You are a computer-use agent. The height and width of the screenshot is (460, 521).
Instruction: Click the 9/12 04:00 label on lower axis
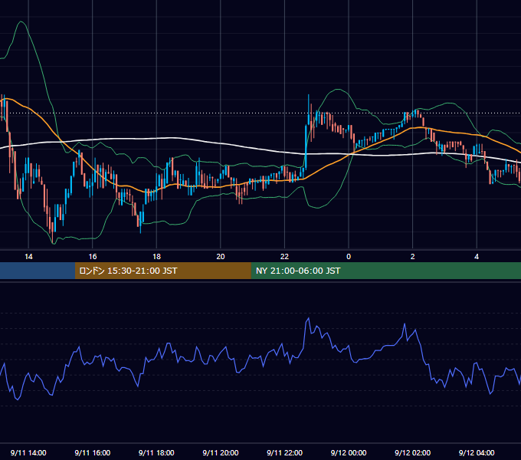(477, 452)
